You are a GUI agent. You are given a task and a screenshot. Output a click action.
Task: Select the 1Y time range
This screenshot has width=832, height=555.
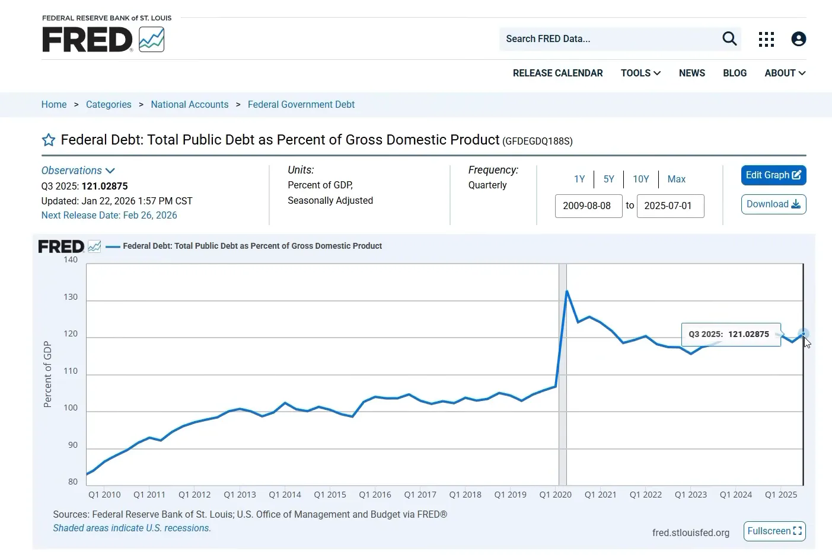tap(579, 179)
